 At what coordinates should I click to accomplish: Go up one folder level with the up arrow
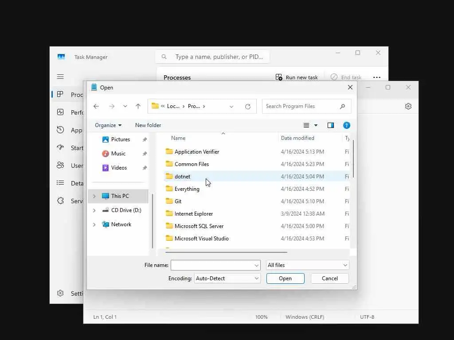138,106
